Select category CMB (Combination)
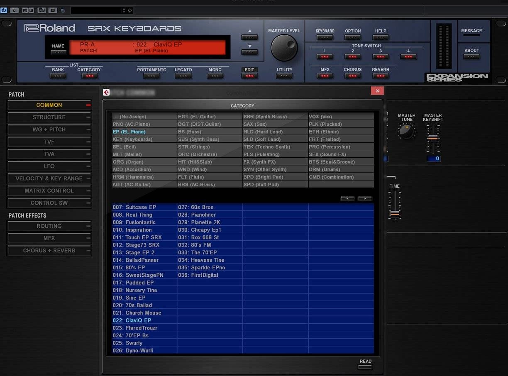The height and width of the screenshot is (376, 508). pyautogui.click(x=341, y=177)
